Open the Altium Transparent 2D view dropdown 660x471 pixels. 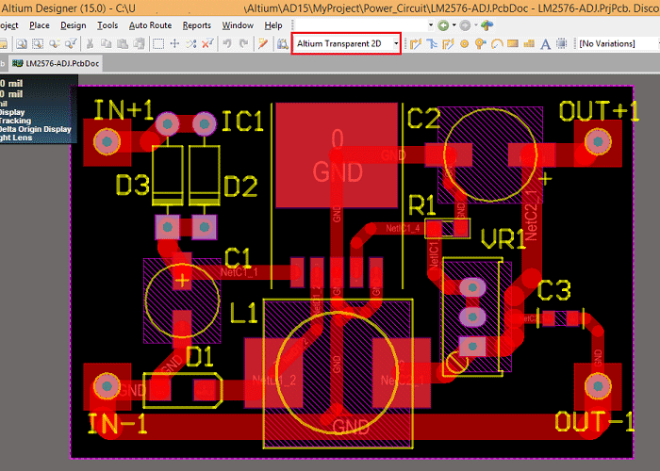[x=394, y=43]
